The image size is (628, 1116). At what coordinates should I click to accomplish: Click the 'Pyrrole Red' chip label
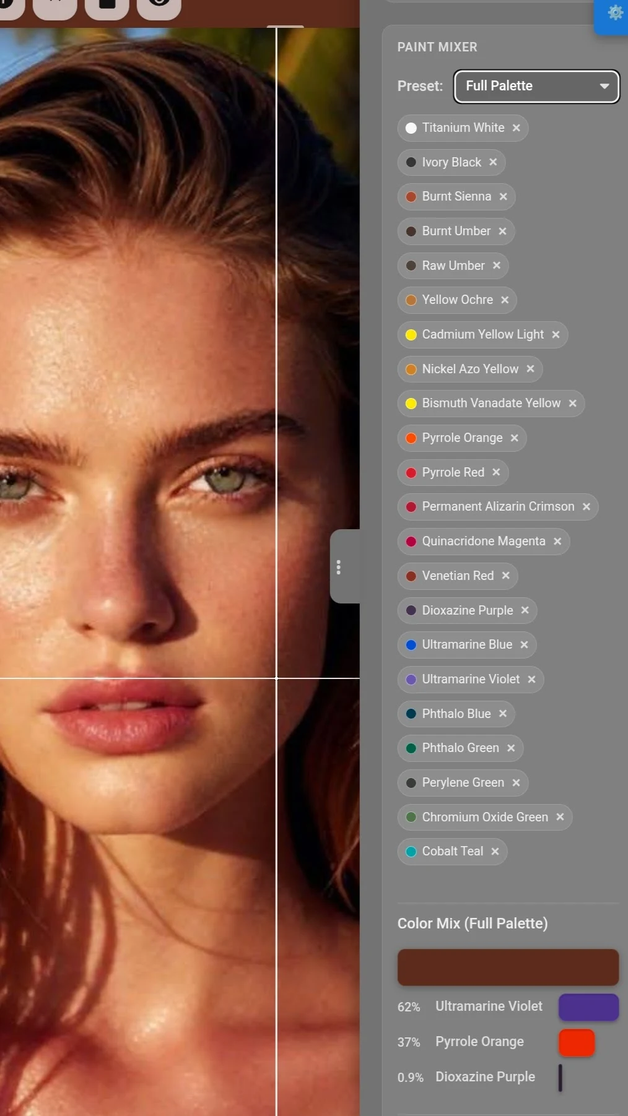click(x=453, y=472)
